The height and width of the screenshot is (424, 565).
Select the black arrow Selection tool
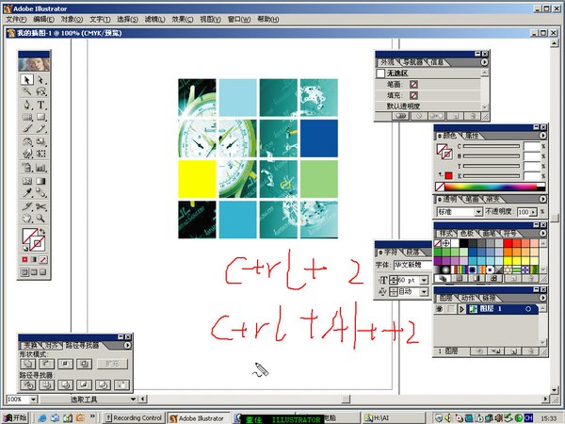click(x=27, y=79)
